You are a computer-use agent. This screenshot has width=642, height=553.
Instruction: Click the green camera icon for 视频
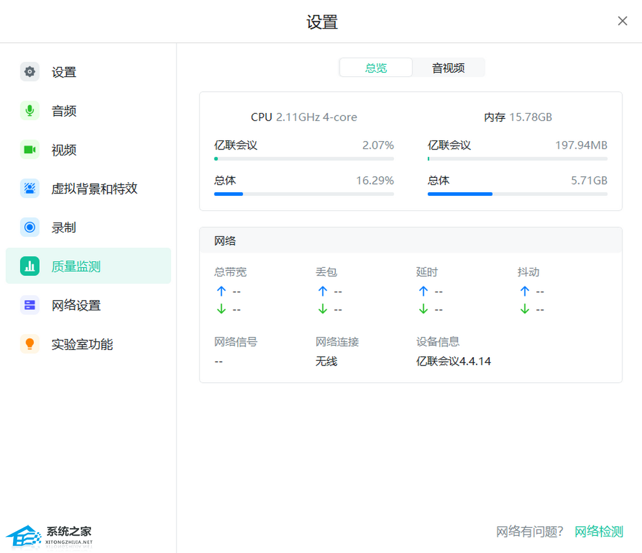[x=30, y=149]
